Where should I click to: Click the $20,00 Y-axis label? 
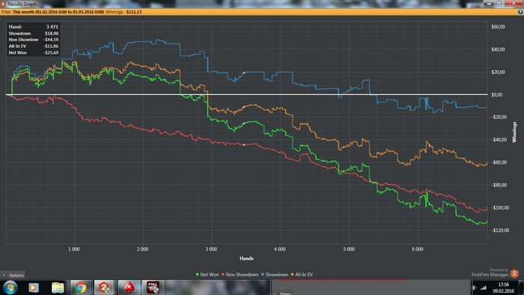[x=498, y=72]
